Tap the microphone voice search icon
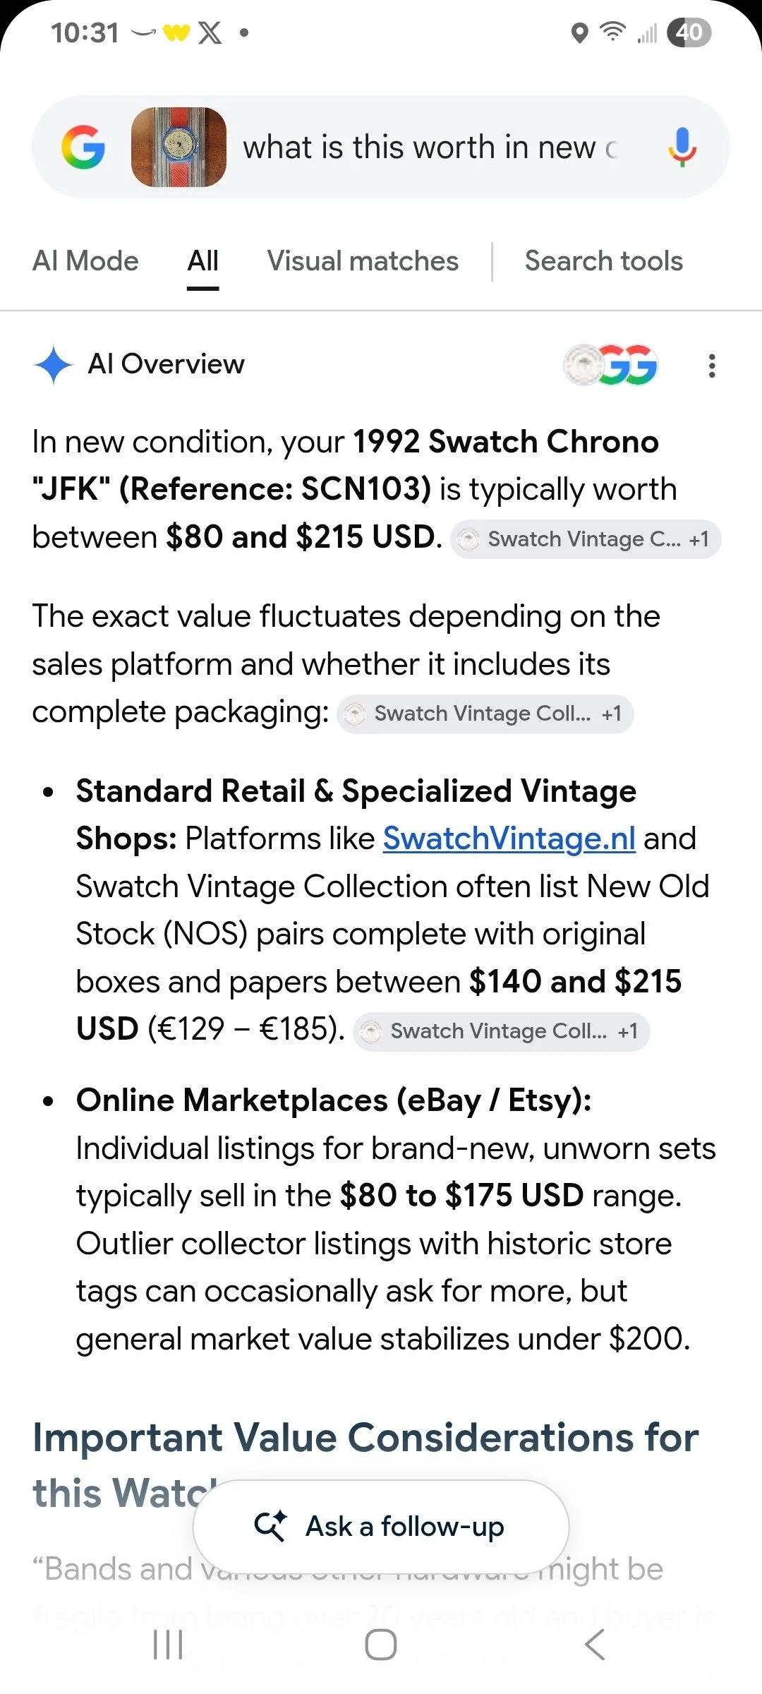 682,147
